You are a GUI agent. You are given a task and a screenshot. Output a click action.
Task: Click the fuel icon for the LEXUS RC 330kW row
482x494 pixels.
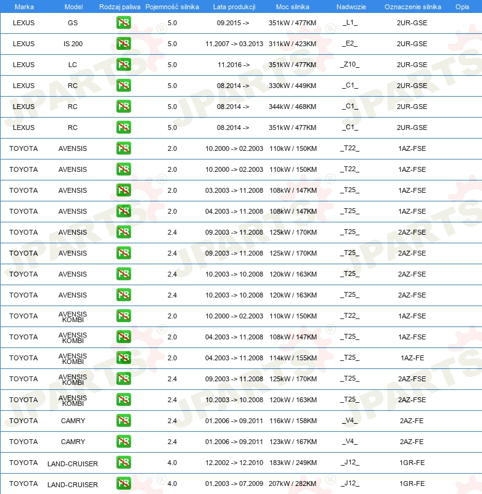coord(123,86)
